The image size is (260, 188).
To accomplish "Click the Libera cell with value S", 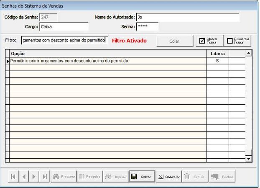I will (x=217, y=61).
